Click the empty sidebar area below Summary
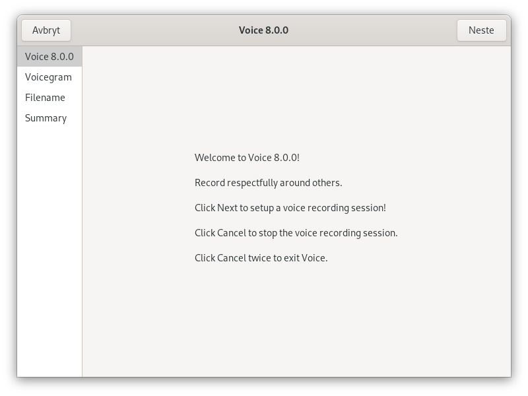Viewport: 528px width, 396px height. tap(49, 253)
